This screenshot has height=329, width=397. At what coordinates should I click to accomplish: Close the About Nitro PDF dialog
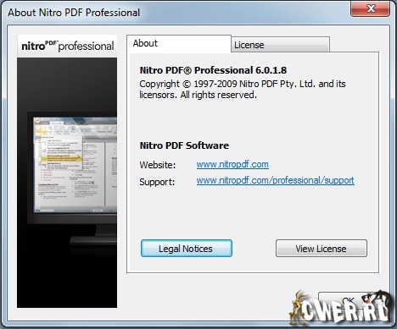tap(371, 8)
